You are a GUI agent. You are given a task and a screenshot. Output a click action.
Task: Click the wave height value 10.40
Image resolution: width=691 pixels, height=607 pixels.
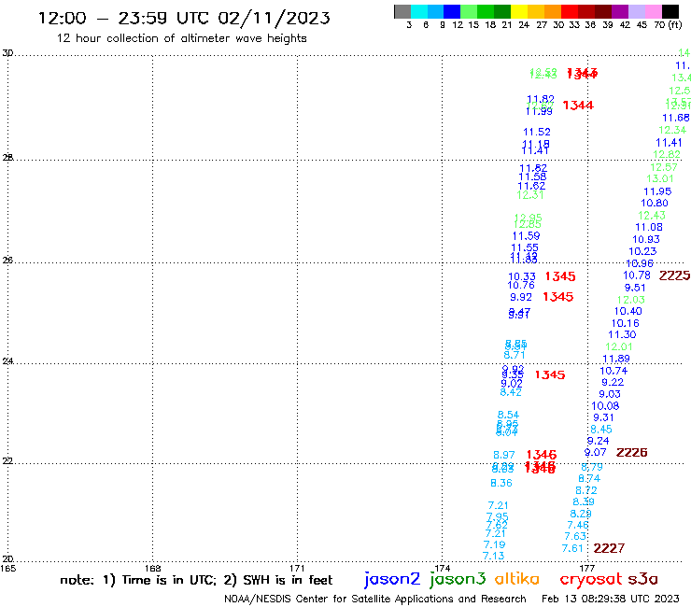coord(628,311)
